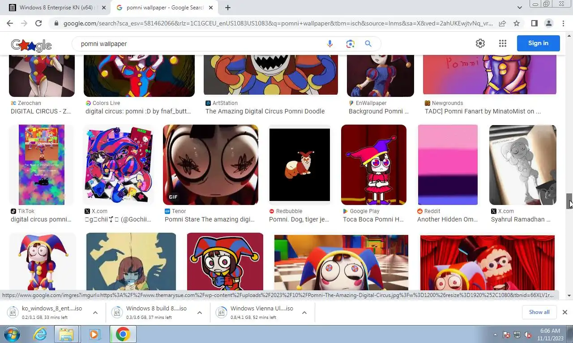Click the browser forward arrow
This screenshot has height=343, width=573.
pos(24,23)
